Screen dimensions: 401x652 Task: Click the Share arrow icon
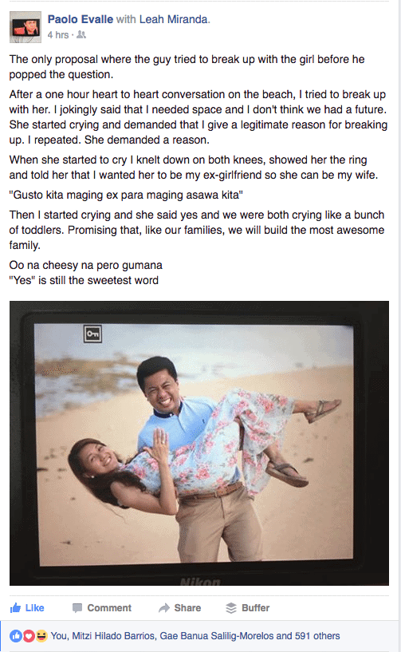coord(164,608)
